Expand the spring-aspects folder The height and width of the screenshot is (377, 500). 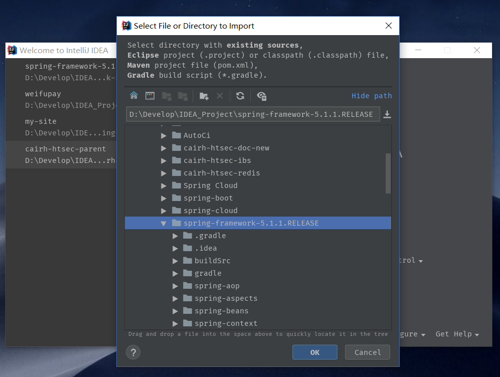pyautogui.click(x=175, y=299)
